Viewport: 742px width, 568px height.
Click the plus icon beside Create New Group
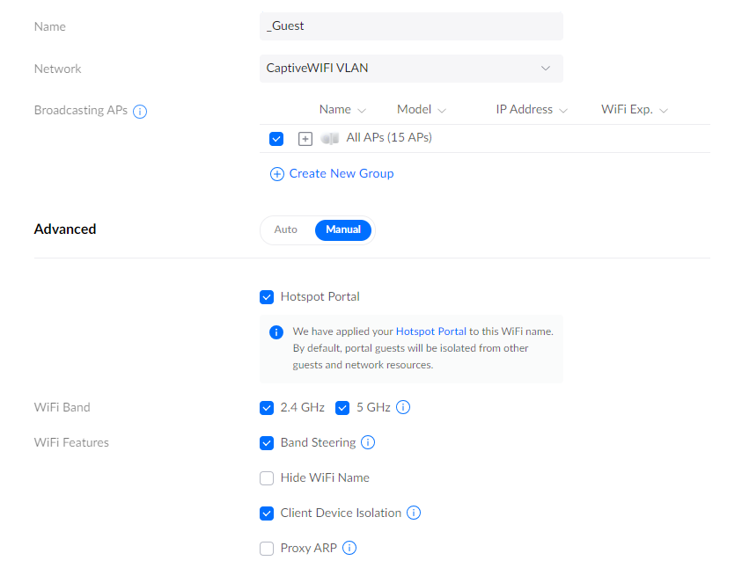(277, 174)
